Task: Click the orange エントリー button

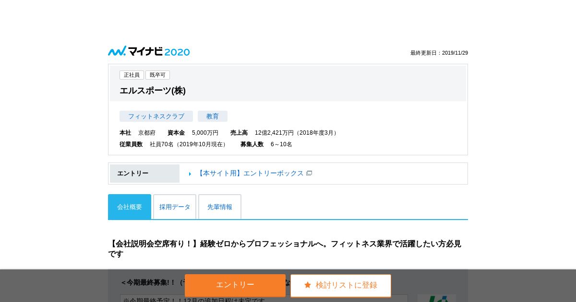Action: (235, 285)
